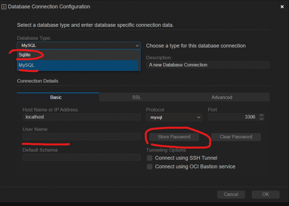Click the Host Name or IP Address field

point(81,117)
